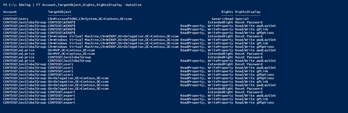The width and height of the screenshot is (348, 113).
Task: Click the first CONTOSO\user1 target entry
Action: pyautogui.click(x=61, y=64)
